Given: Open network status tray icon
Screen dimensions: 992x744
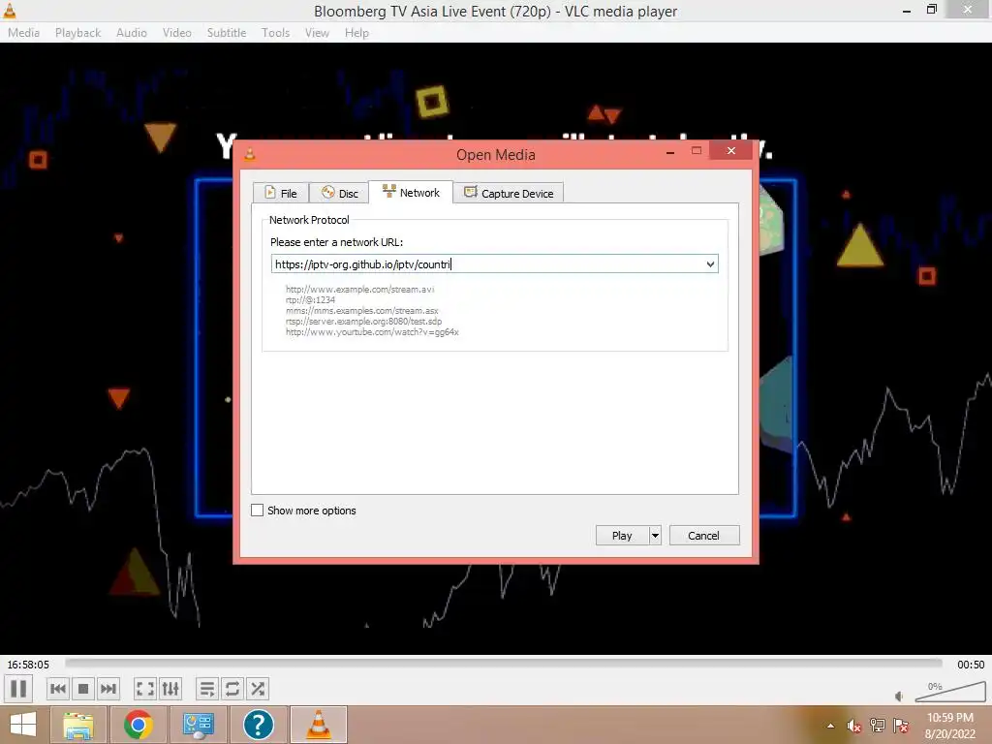Looking at the screenshot, I should [878, 726].
